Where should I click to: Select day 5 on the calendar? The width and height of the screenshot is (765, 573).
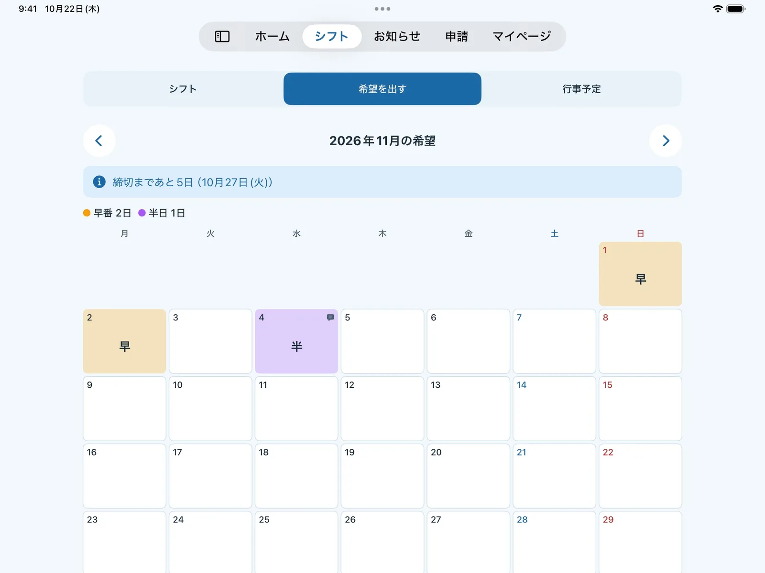(382, 341)
